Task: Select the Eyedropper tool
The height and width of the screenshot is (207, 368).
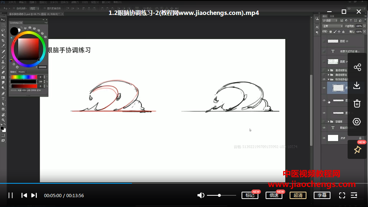Action: [x=3, y=46]
